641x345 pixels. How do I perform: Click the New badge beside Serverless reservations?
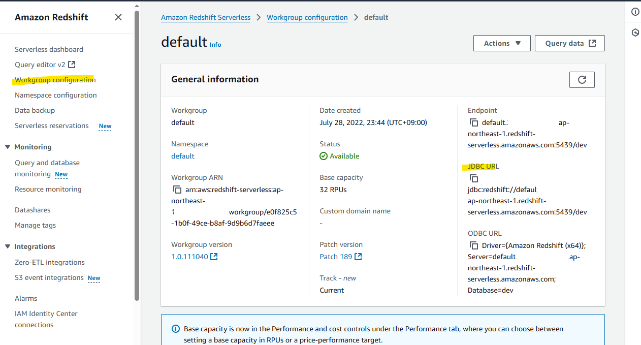point(105,126)
